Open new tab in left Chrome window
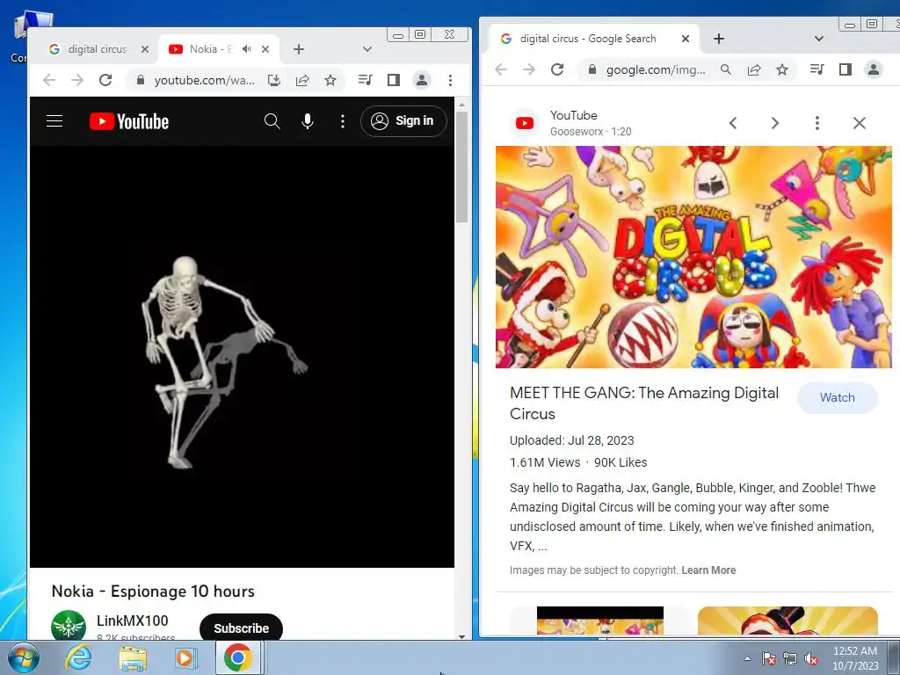The image size is (900, 675). pyautogui.click(x=299, y=49)
